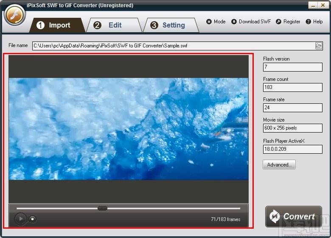Open the Advanced... options
The image size is (331, 238).
coord(279,165)
